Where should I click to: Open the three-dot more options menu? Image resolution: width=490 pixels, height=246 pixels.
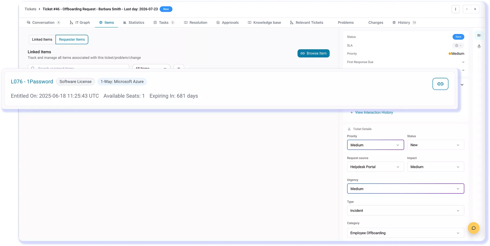pos(456,9)
